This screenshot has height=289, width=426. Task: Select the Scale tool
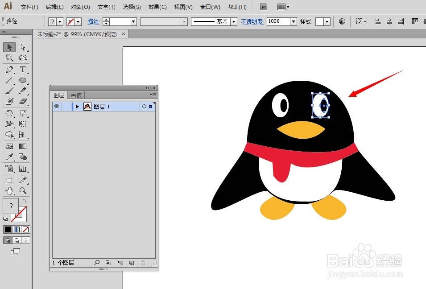coord(23,113)
